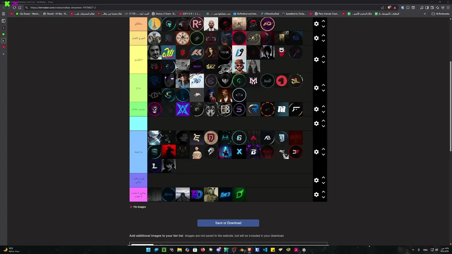
Task: Open the i2a Stream bookmark
Action: (28, 14)
